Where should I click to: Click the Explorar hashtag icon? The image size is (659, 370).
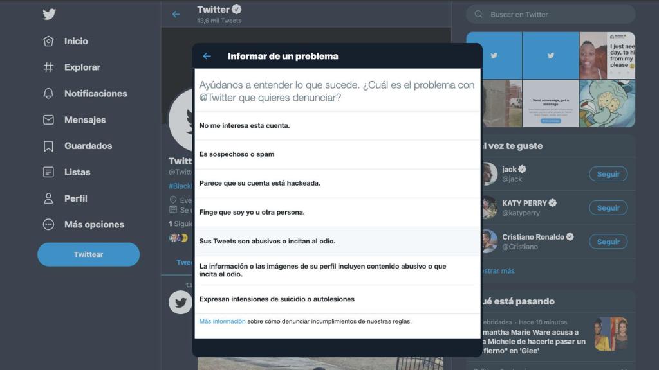(x=48, y=67)
